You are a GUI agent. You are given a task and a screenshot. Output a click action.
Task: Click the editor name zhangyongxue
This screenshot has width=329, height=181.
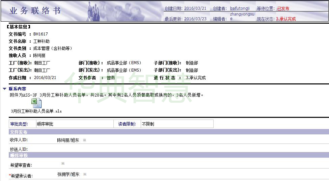coord(242,17)
